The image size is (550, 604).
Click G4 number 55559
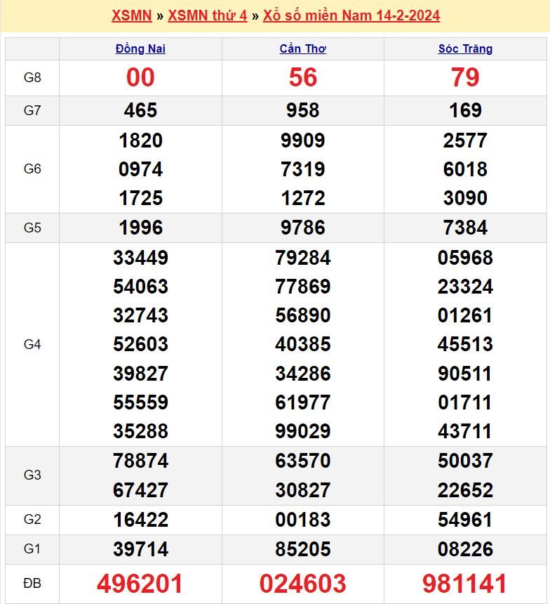coord(140,402)
